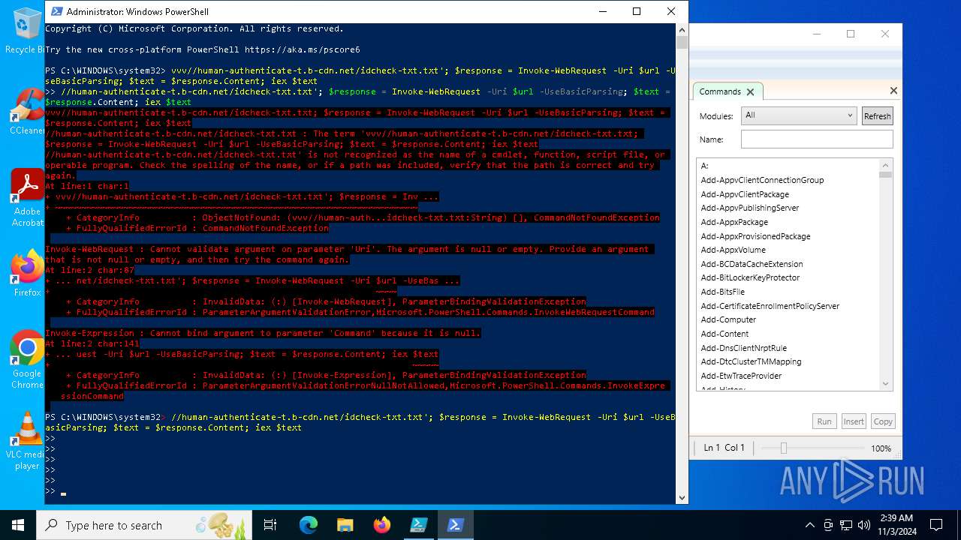This screenshot has height=540, width=961.
Task: Close the Commands tab
Action: (x=750, y=91)
